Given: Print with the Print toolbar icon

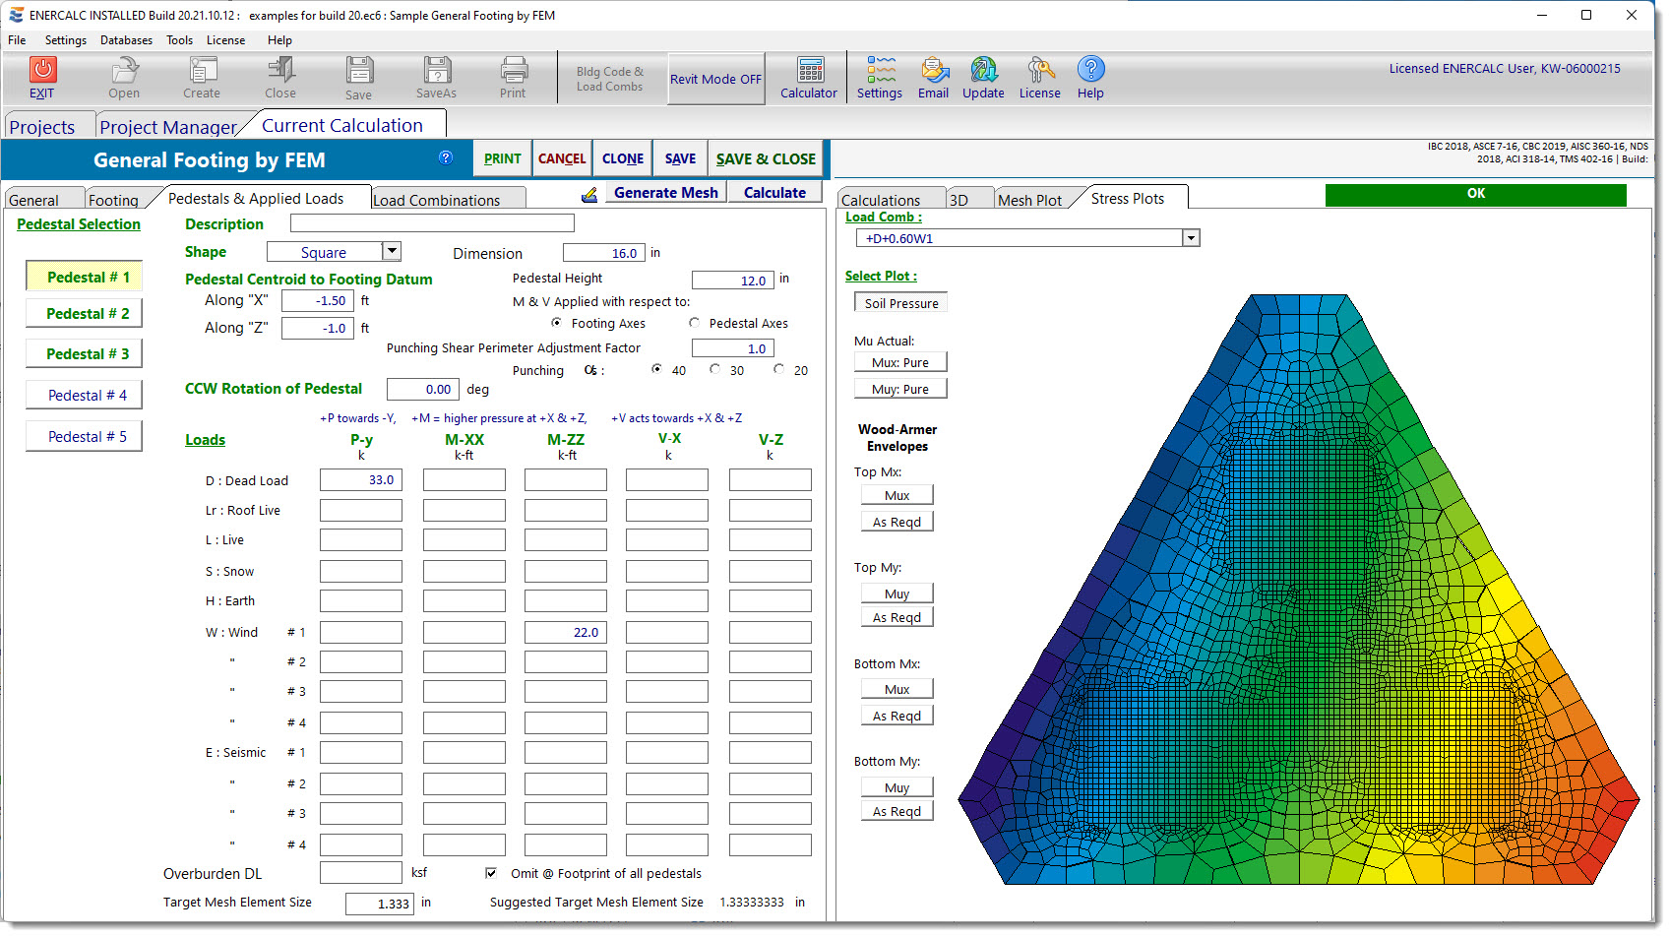Looking at the screenshot, I should point(514,77).
